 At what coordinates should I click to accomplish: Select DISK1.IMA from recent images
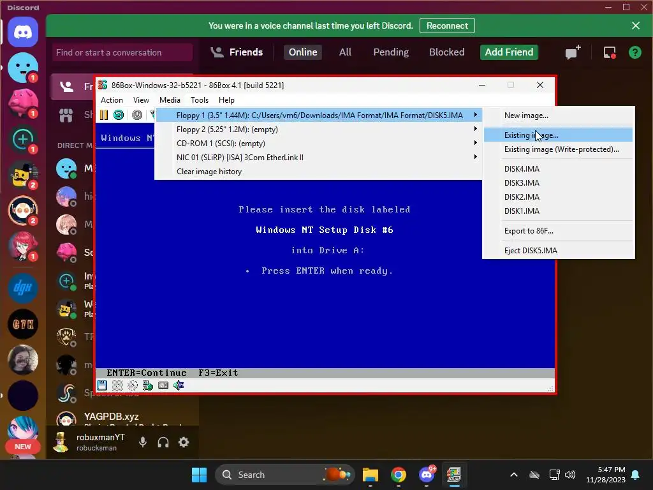coord(559,211)
